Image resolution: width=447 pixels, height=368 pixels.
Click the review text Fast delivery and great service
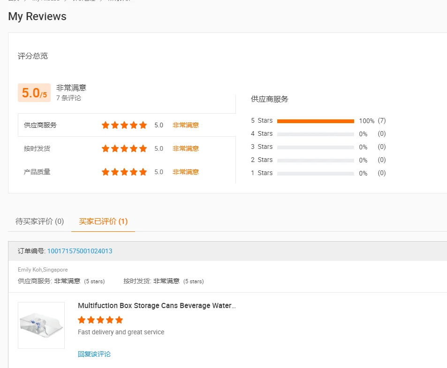[121, 332]
